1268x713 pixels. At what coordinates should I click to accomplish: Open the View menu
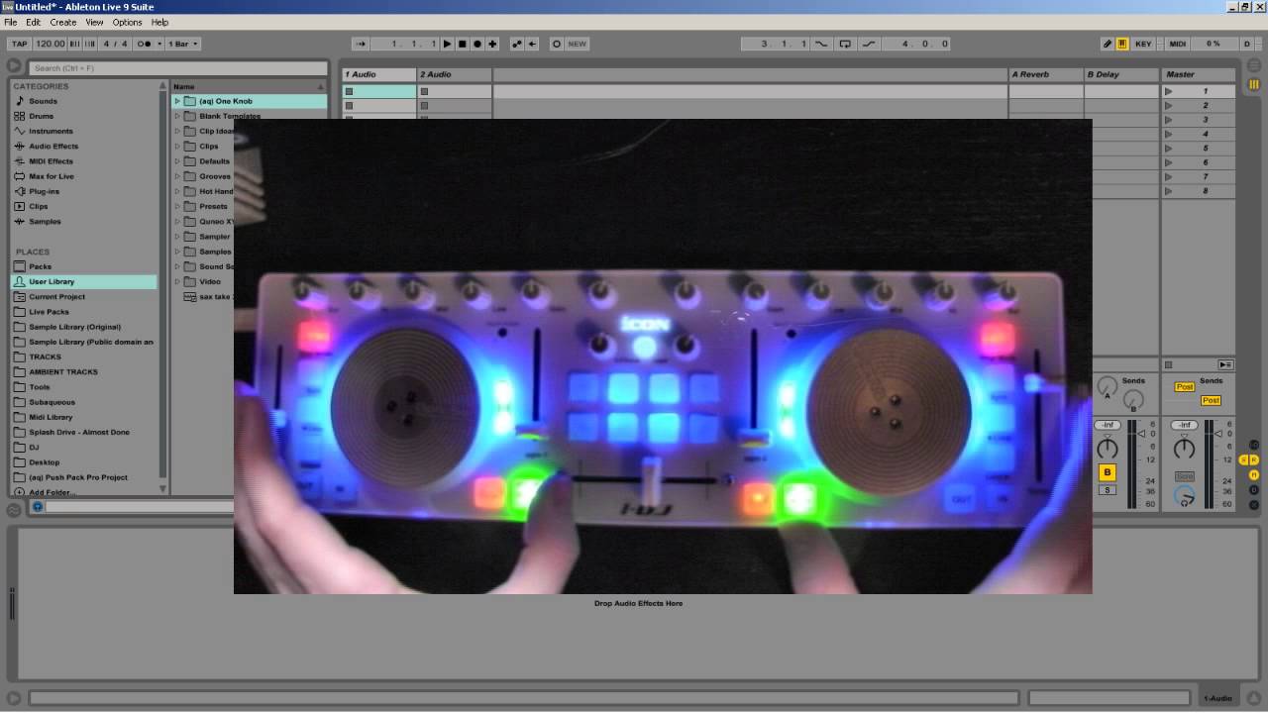94,22
